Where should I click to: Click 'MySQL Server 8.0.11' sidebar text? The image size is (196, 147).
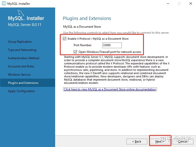pos(25,25)
